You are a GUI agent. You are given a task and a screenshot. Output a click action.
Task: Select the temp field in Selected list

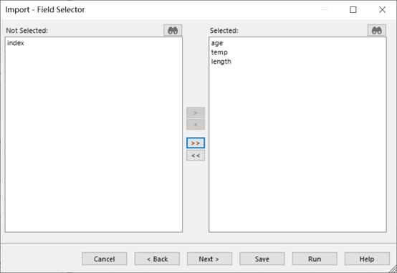pos(219,52)
